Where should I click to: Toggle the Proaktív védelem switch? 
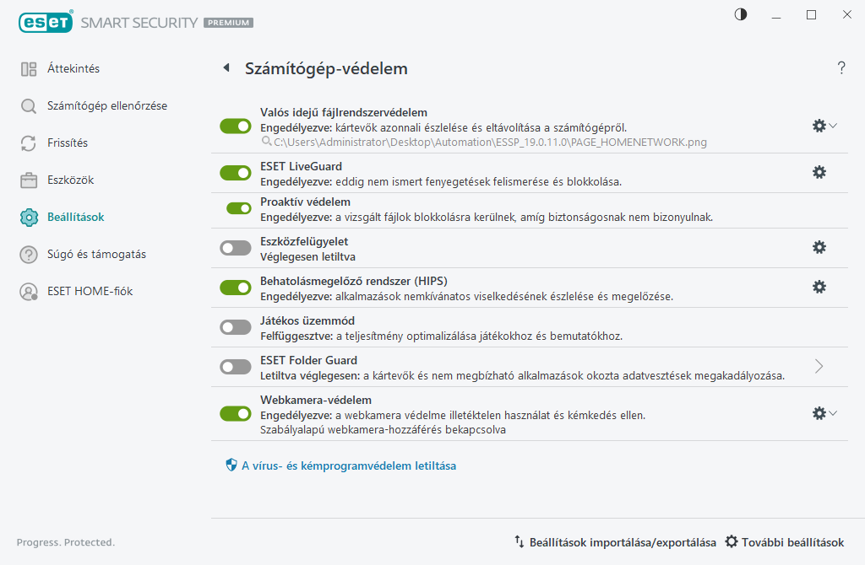click(x=239, y=208)
